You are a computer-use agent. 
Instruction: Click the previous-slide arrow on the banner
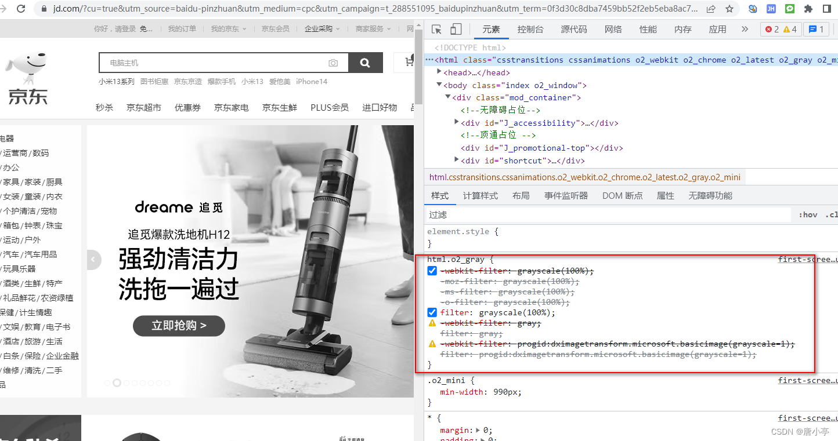tap(94, 260)
